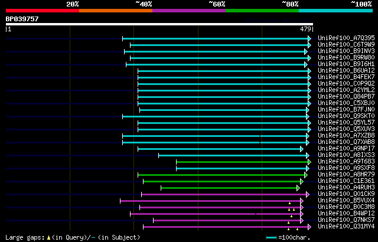Open the UniRef100_B6UAI2 entry

point(346,71)
